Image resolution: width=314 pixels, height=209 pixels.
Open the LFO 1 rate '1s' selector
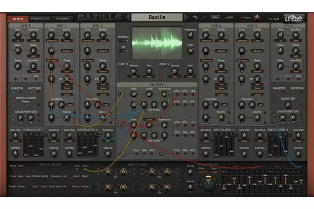[18, 41]
